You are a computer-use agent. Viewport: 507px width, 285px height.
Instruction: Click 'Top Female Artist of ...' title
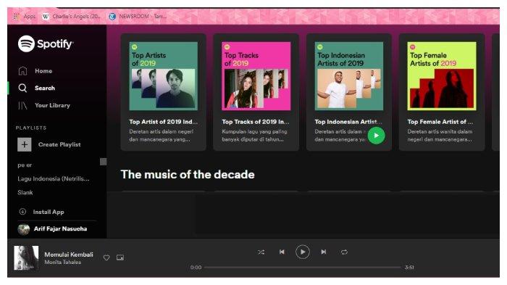[440, 122]
